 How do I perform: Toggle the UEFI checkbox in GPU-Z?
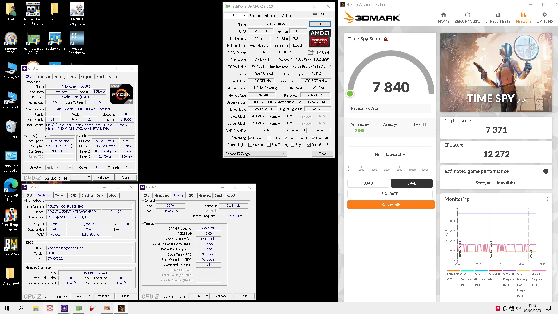[x=319, y=53]
